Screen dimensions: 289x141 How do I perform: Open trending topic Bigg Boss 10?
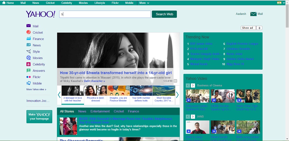click(x=235, y=64)
